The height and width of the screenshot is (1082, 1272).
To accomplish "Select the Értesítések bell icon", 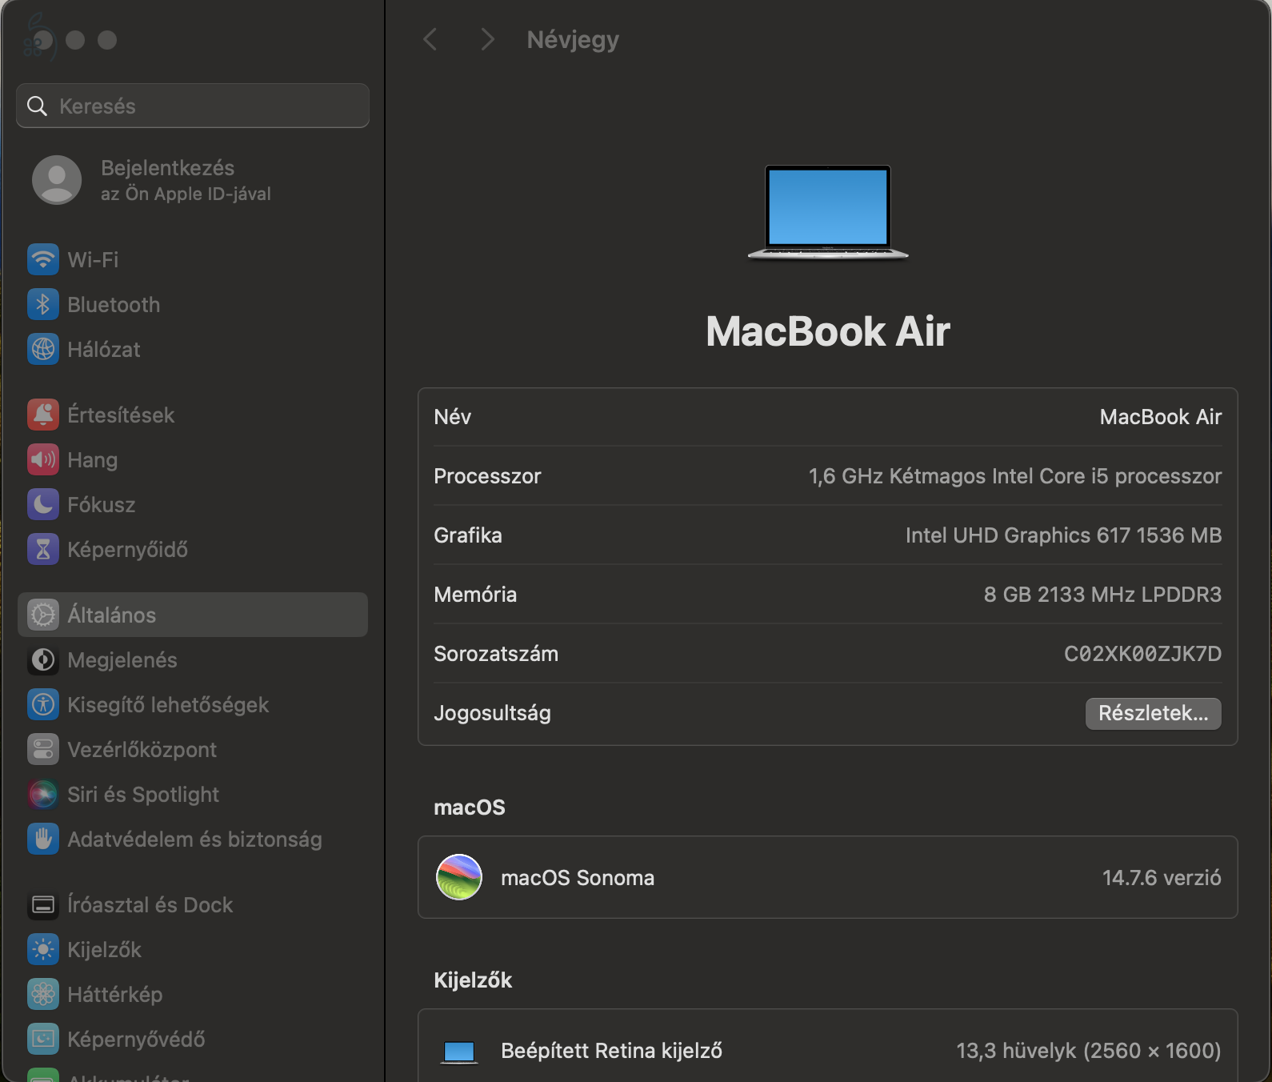I will pyautogui.click(x=43, y=415).
